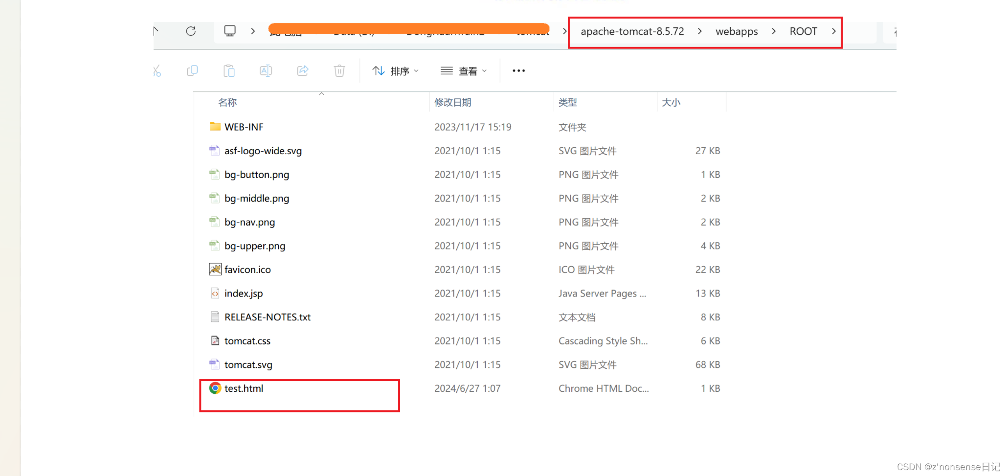1008x476 pixels.
Task: Click the 文件夹 type cell of WEB-INF
Action: (x=572, y=127)
